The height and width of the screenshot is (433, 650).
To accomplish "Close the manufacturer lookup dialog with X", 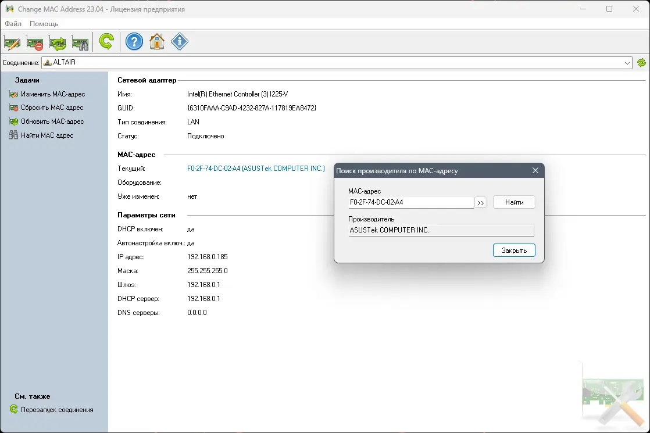I will point(535,171).
